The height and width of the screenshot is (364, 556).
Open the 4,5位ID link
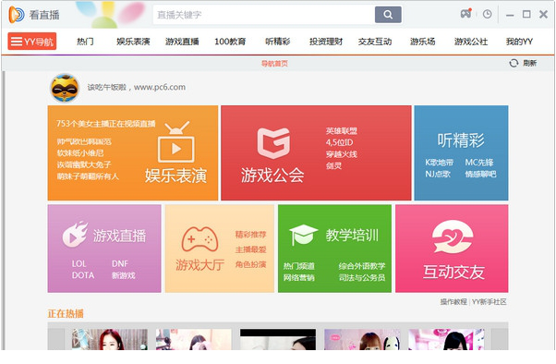(x=339, y=142)
